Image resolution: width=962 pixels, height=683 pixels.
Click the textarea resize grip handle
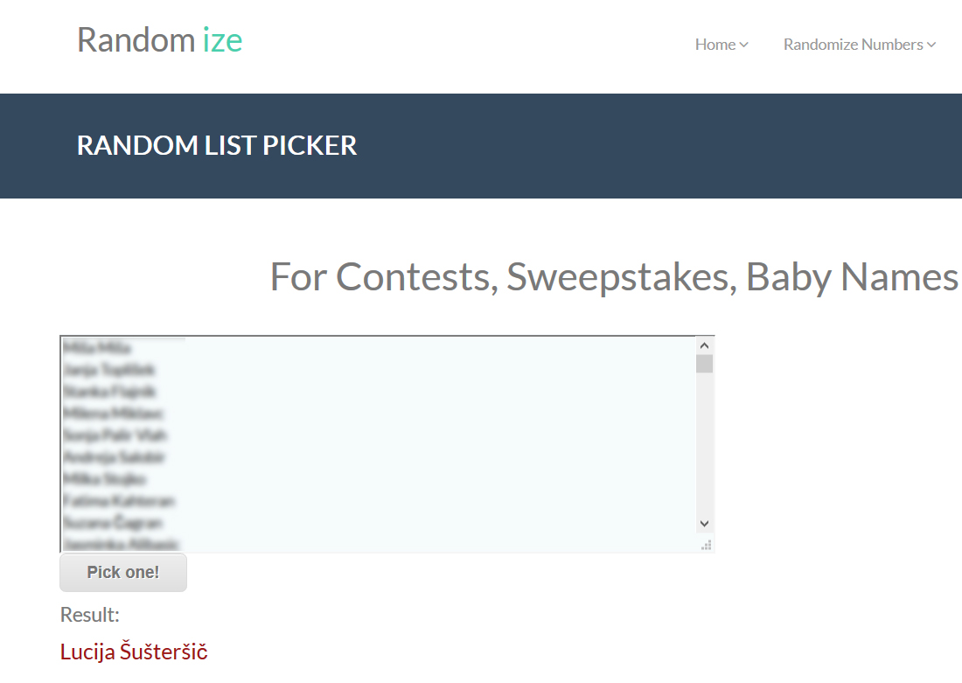[706, 545]
